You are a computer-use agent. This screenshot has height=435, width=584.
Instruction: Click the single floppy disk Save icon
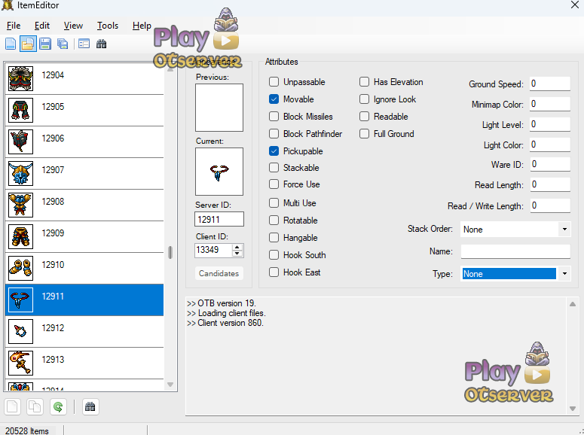(x=45, y=44)
